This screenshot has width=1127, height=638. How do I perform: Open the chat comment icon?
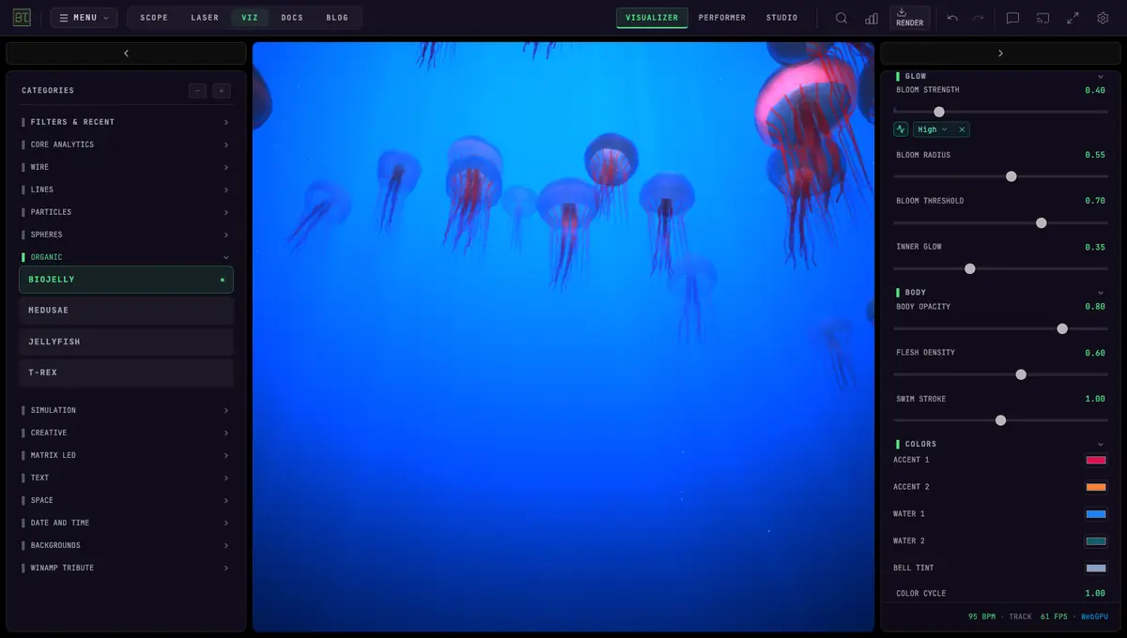[1012, 18]
